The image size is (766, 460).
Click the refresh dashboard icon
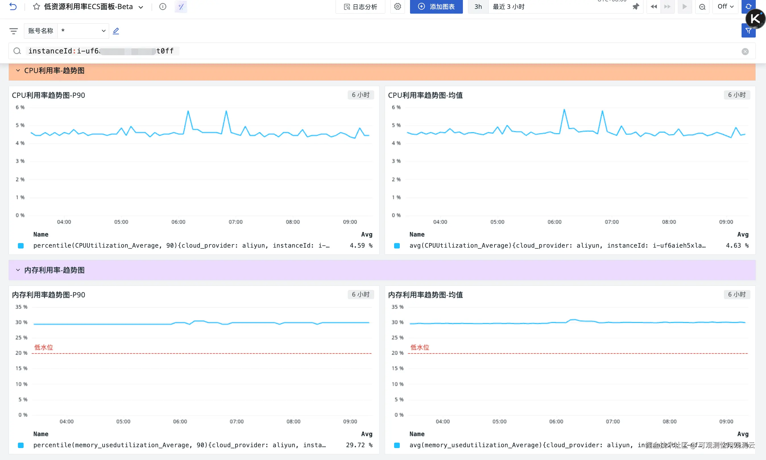[748, 7]
